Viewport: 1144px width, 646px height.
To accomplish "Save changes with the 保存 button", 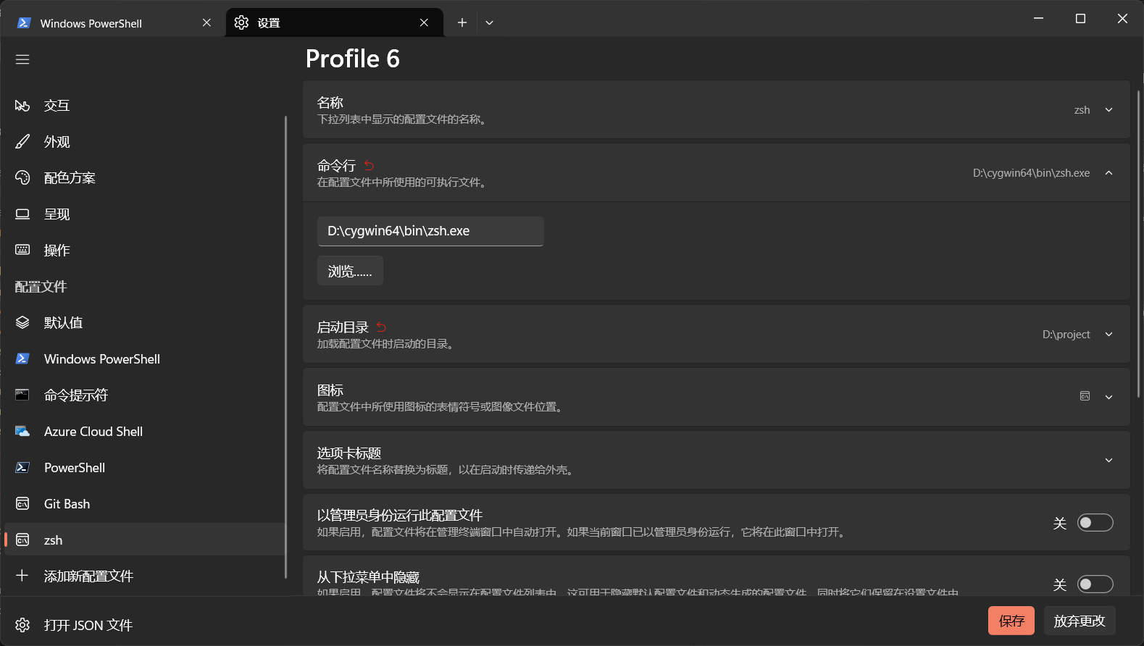I will click(x=1011, y=621).
